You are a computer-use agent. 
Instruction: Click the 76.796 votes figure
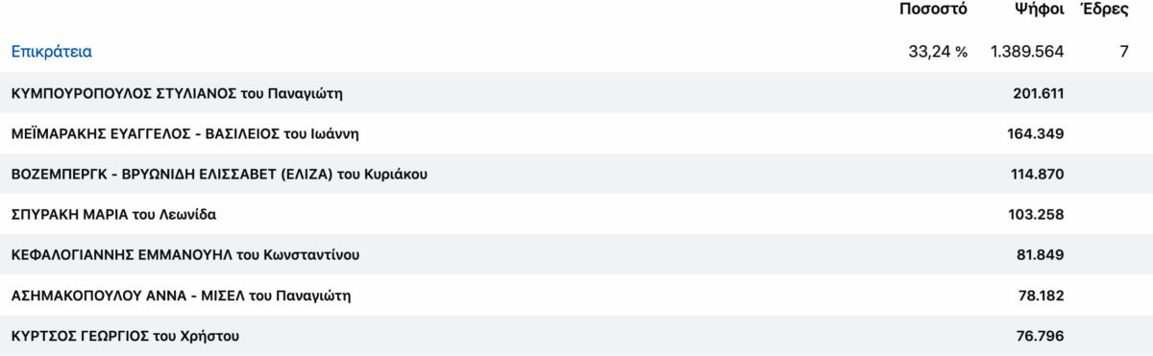click(1042, 335)
